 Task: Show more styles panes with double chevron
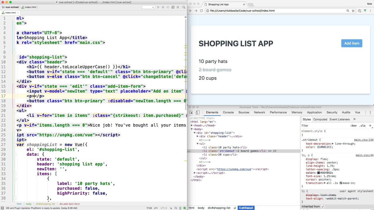pyautogui.click(x=354, y=119)
